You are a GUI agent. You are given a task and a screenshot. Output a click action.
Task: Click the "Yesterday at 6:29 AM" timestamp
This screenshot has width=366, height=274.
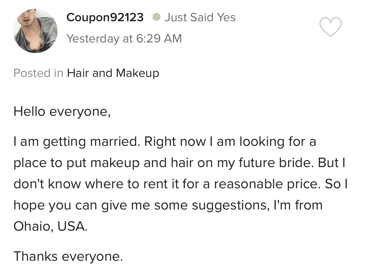click(124, 39)
